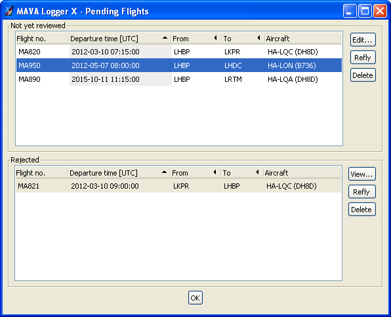Image resolution: width=391 pixels, height=317 pixels.
Task: Maximize the Pending Flights window
Action: point(365,11)
